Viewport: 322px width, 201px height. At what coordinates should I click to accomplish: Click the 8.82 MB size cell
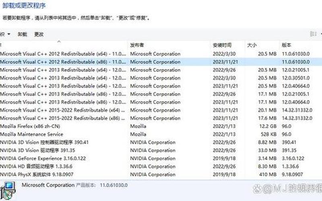point(267,142)
